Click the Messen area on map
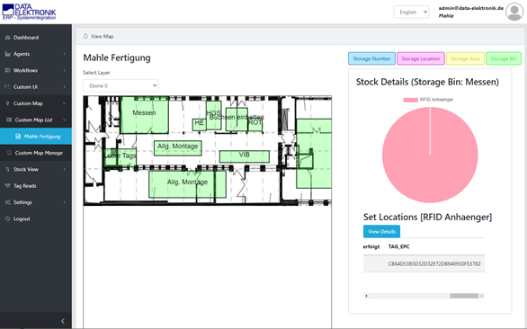527x329 pixels. point(145,115)
